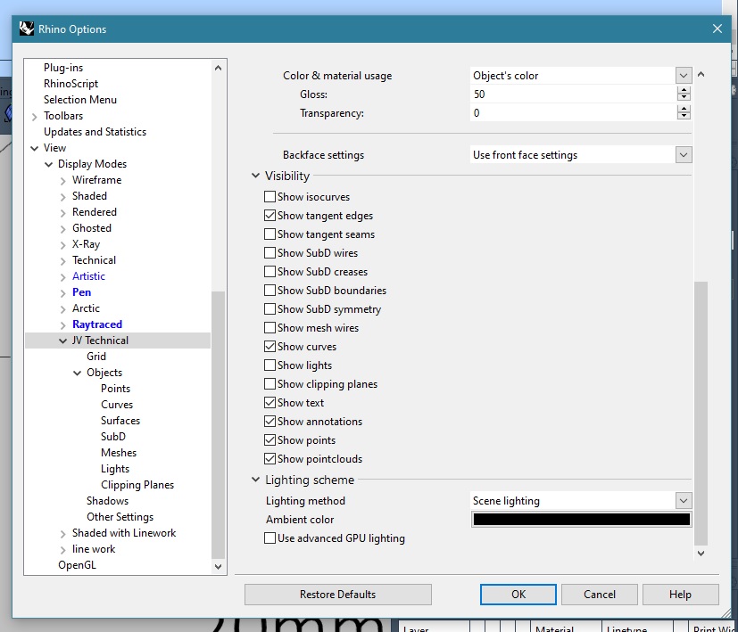Image resolution: width=738 pixels, height=632 pixels.
Task: Expand the Rendered display mode node
Action: click(x=62, y=212)
